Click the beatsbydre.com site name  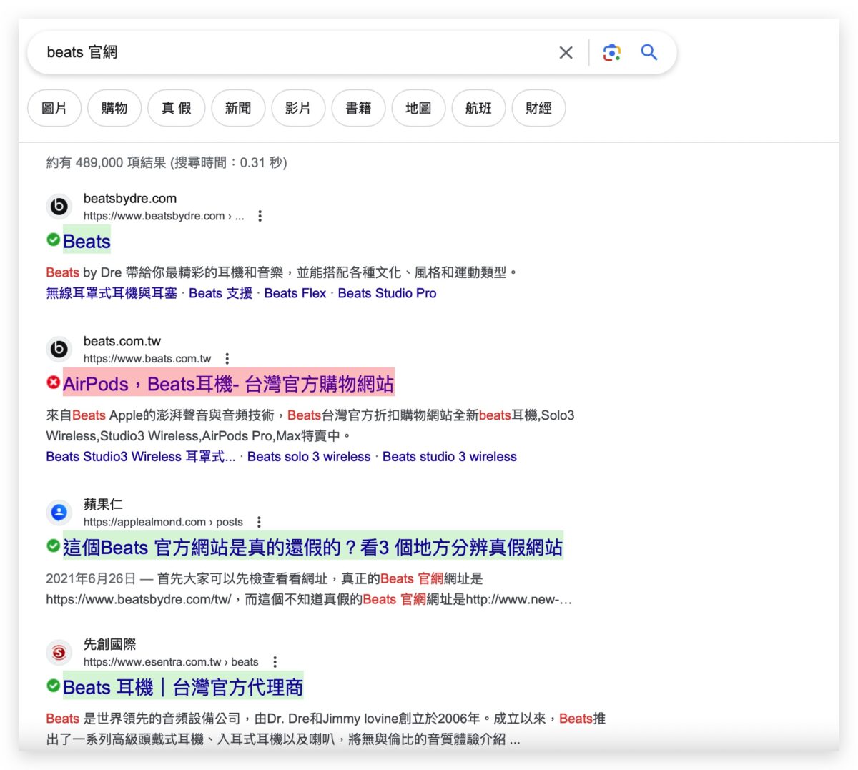pos(130,199)
